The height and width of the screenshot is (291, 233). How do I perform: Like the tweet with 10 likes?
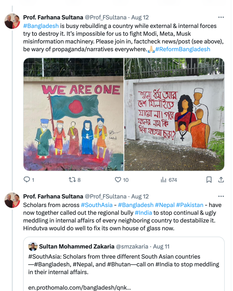click(x=118, y=180)
